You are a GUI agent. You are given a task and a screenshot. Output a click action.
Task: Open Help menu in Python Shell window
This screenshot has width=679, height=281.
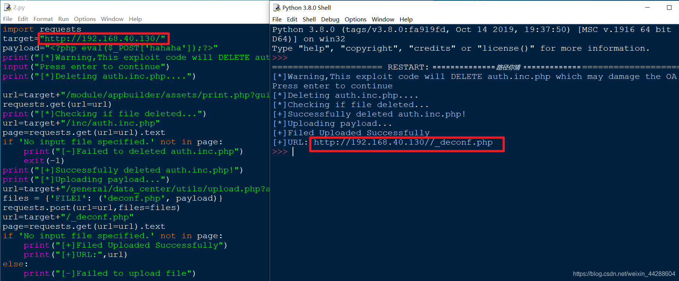[406, 19]
